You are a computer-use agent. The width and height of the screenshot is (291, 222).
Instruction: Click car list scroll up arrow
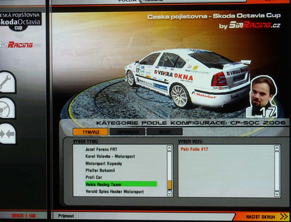click(x=277, y=148)
